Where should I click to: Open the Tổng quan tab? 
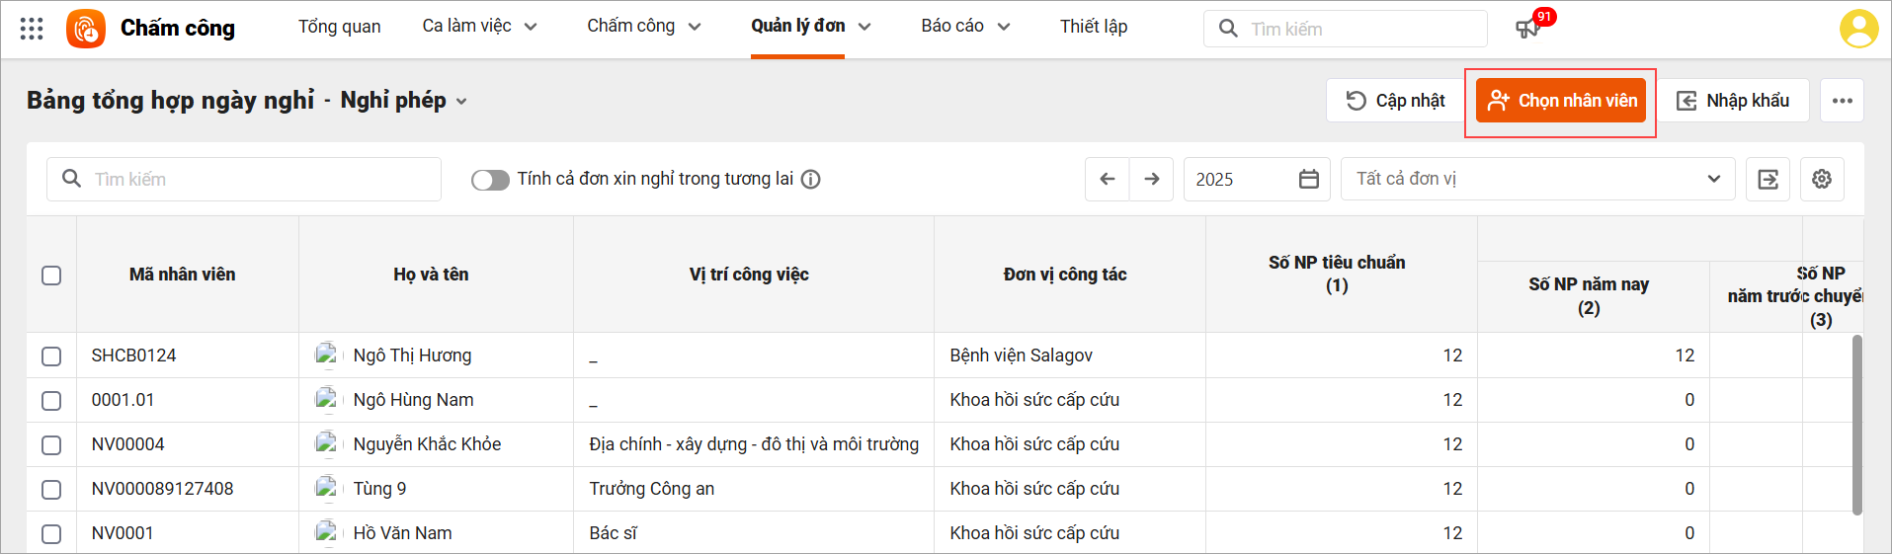pos(339,27)
